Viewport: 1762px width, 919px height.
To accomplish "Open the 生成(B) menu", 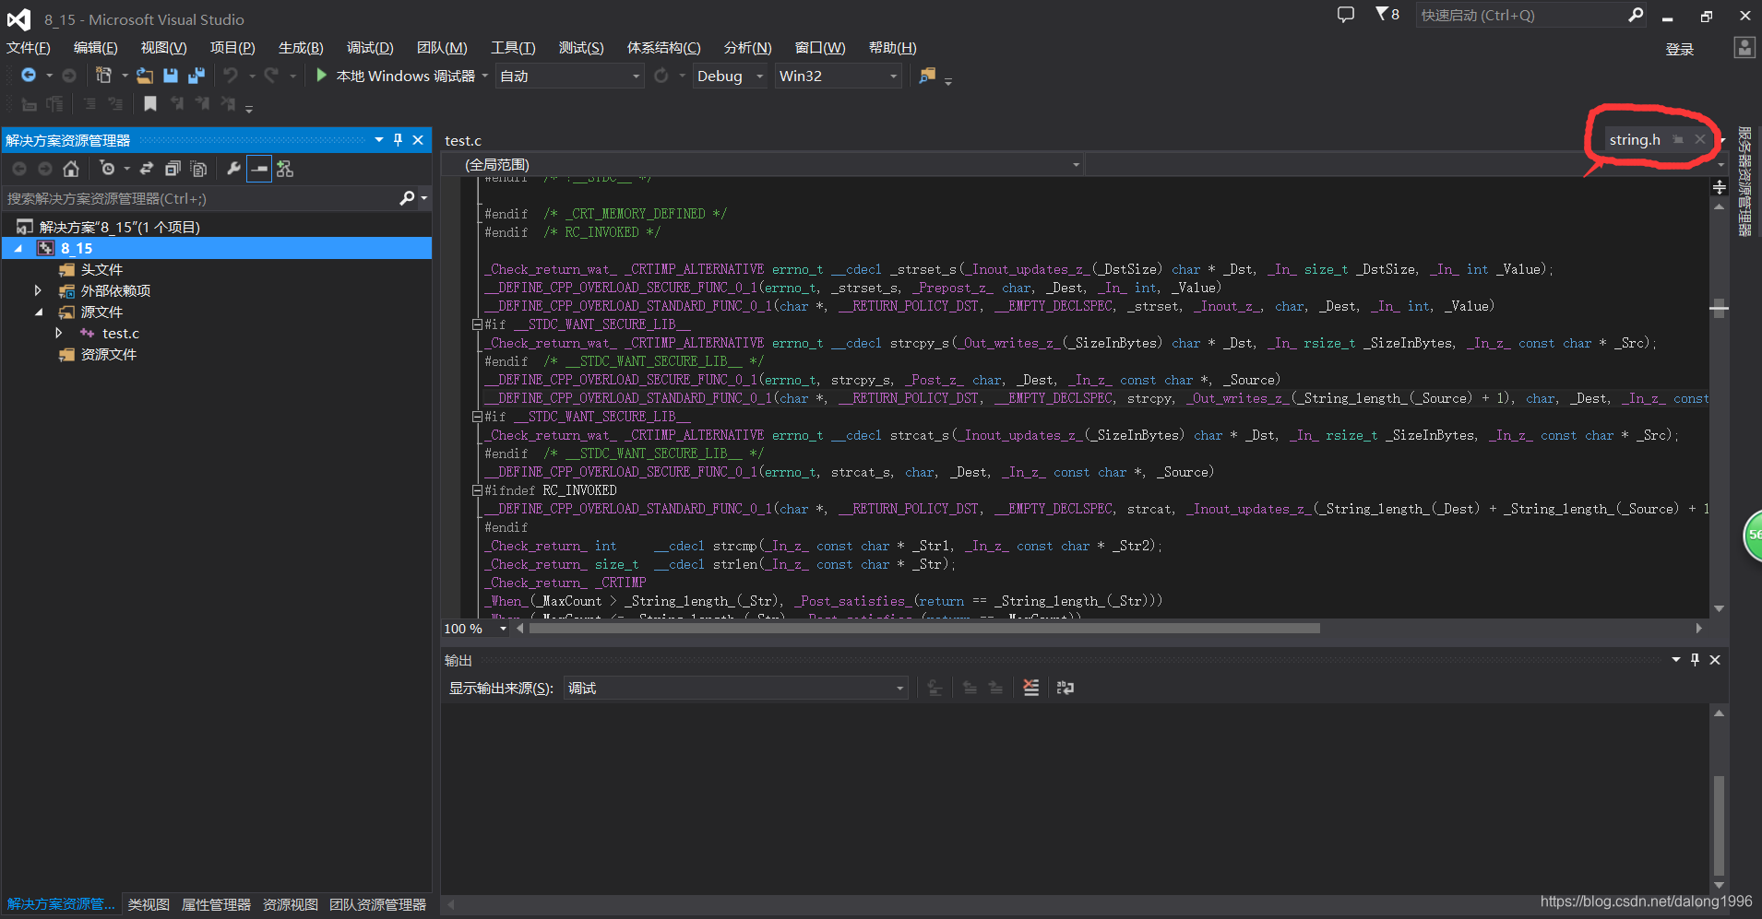I will point(301,48).
